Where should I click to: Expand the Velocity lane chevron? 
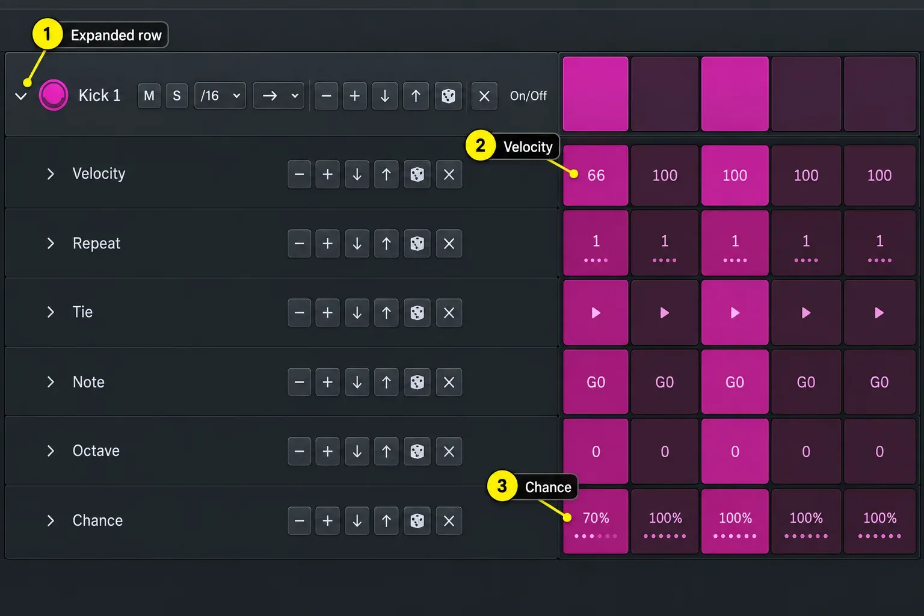tap(51, 174)
